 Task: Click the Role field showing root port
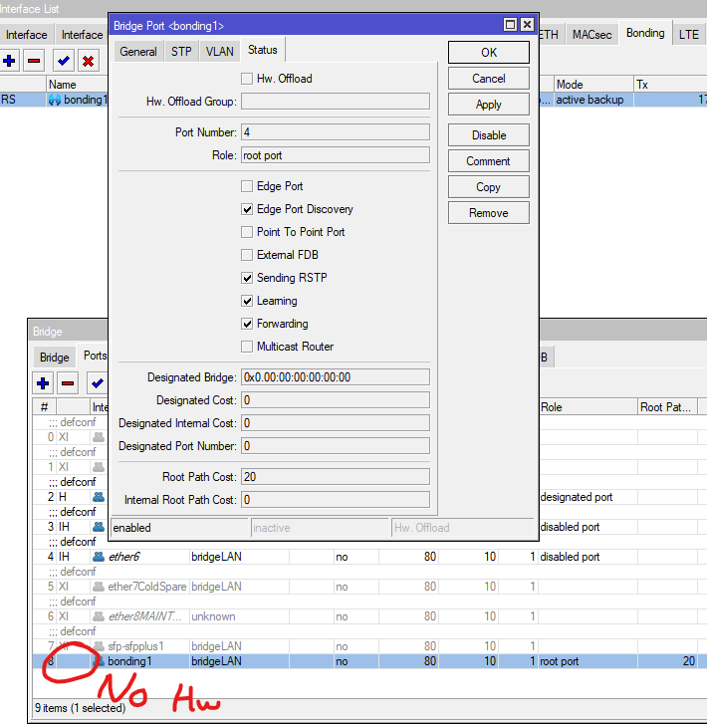coord(336,155)
